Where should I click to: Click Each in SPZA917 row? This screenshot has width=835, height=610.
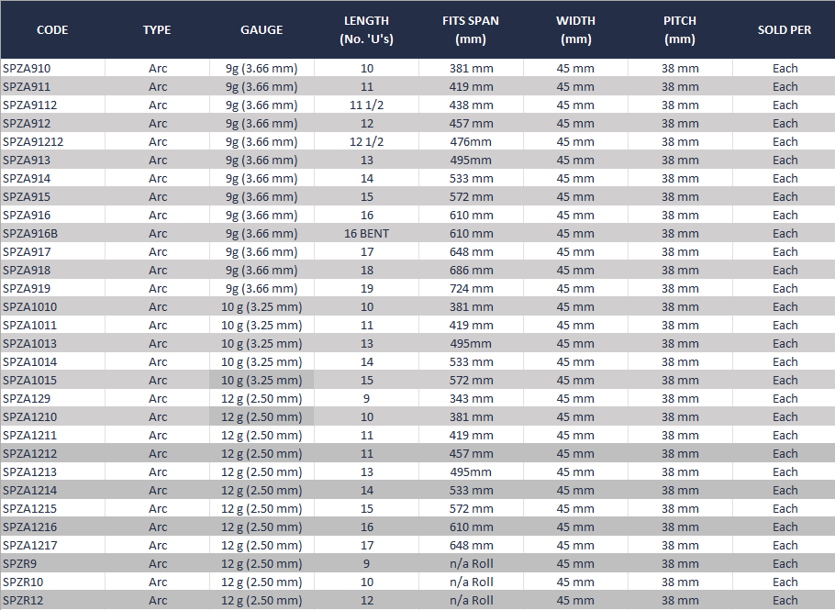(785, 251)
